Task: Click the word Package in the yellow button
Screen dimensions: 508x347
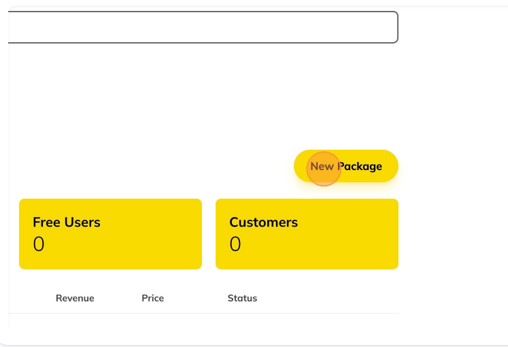Action: (x=360, y=167)
